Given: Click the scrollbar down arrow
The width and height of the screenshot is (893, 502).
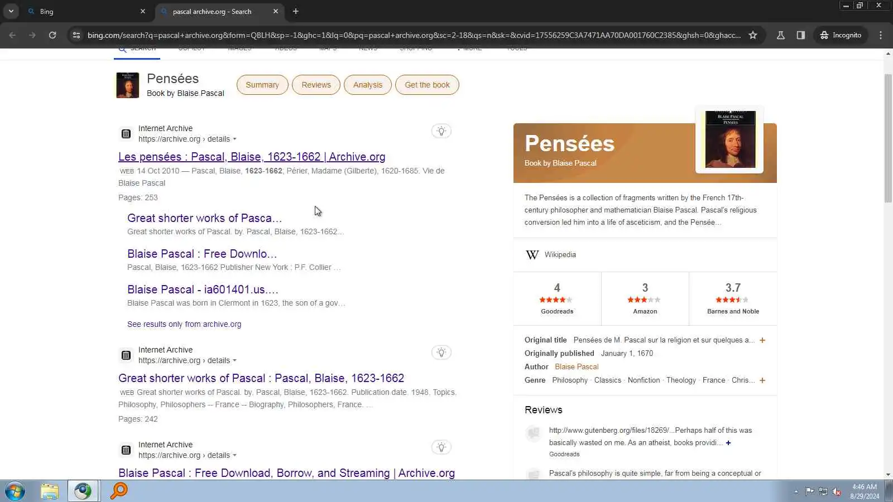Looking at the screenshot, I should coord(888,475).
